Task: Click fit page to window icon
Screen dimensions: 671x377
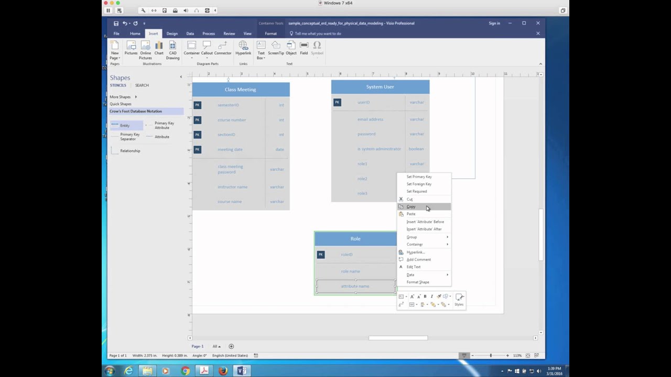Action: 528,356
